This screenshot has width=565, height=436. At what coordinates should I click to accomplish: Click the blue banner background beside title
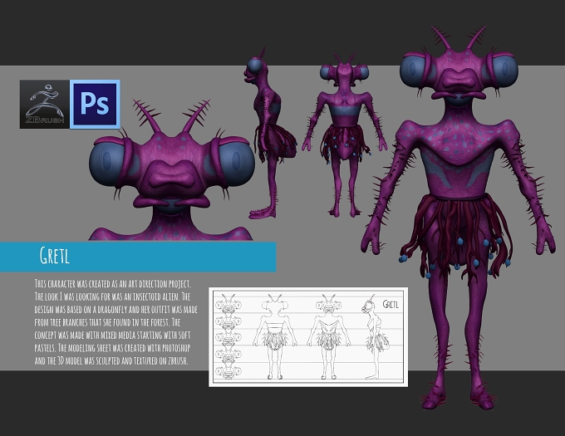click(x=173, y=257)
